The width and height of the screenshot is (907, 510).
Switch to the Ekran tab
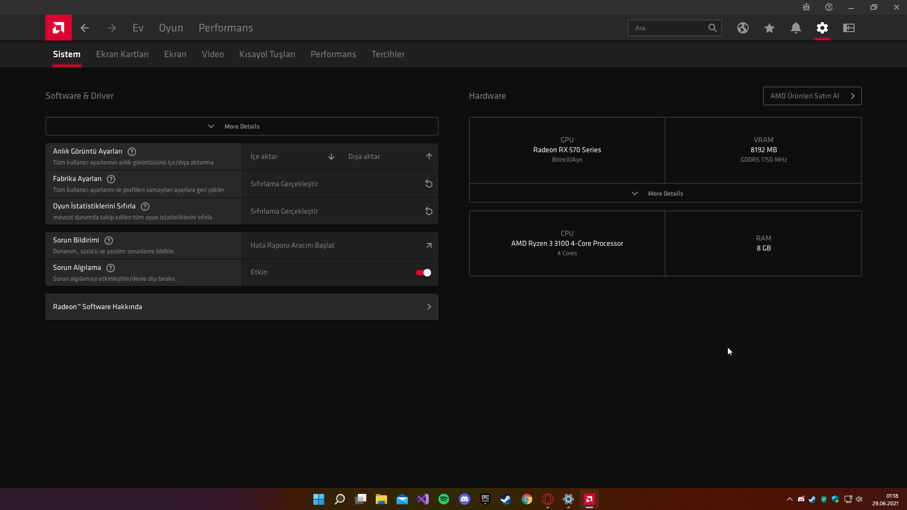(x=175, y=54)
